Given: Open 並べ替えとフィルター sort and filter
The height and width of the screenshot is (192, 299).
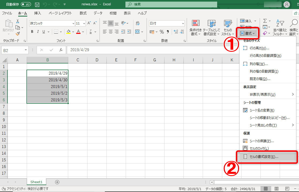Looking at the screenshot, I should (x=280, y=28).
